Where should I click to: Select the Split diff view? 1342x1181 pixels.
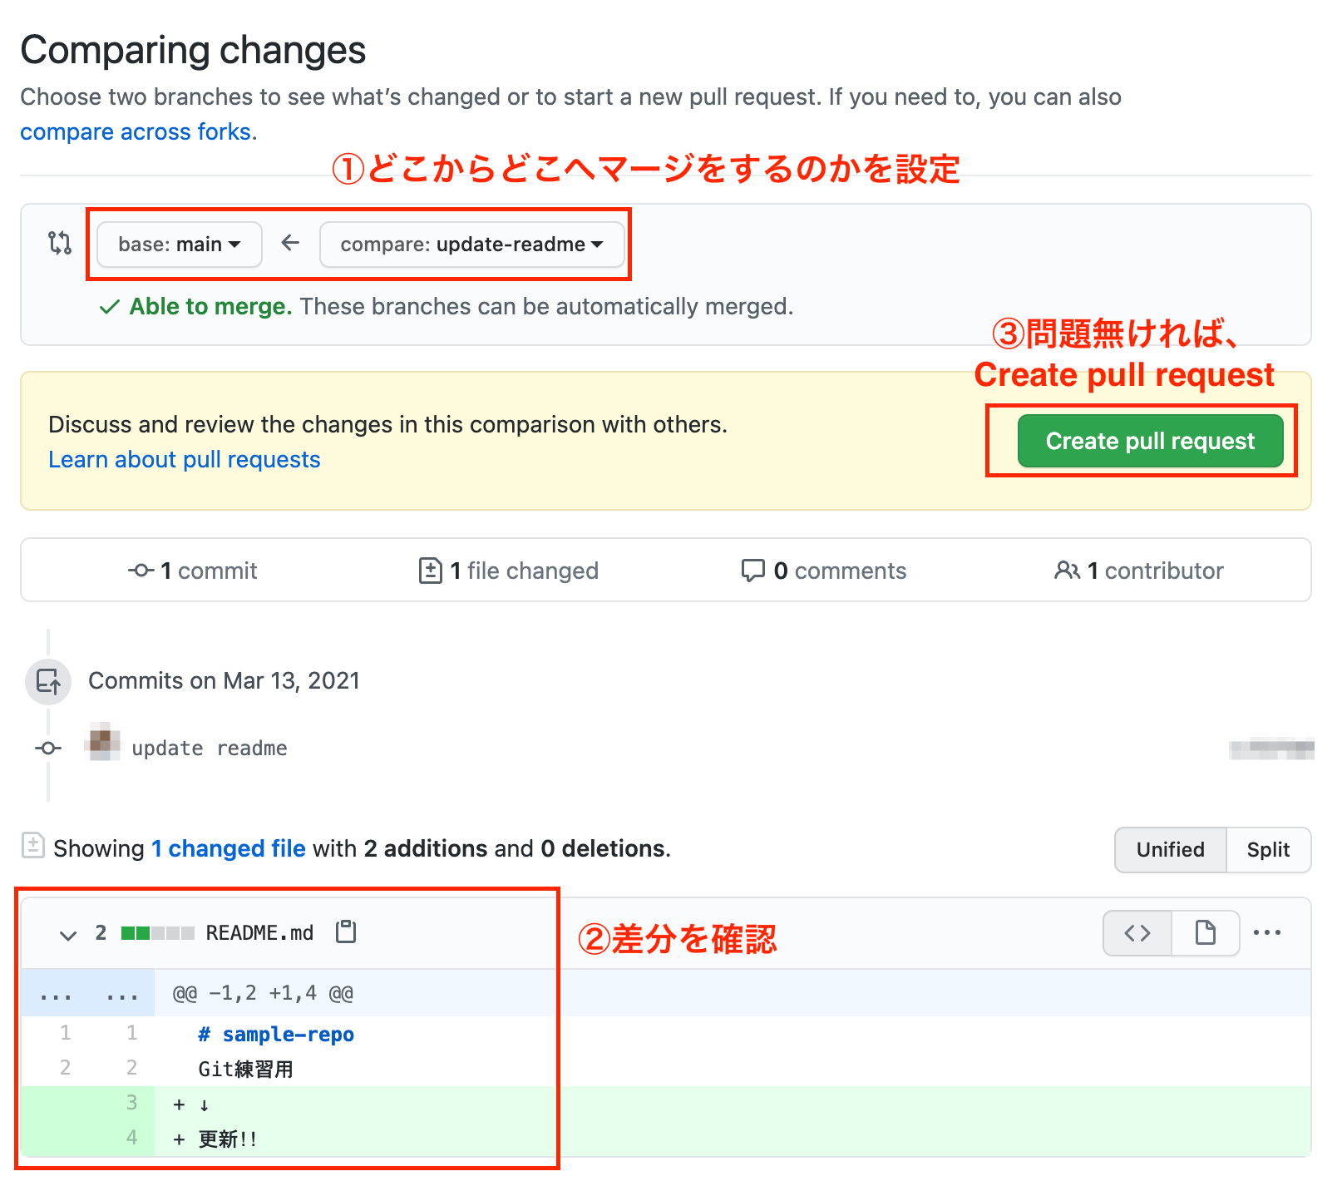coord(1269,850)
